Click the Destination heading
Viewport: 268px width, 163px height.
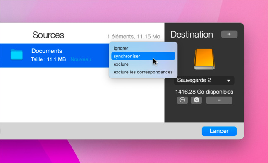click(x=191, y=34)
